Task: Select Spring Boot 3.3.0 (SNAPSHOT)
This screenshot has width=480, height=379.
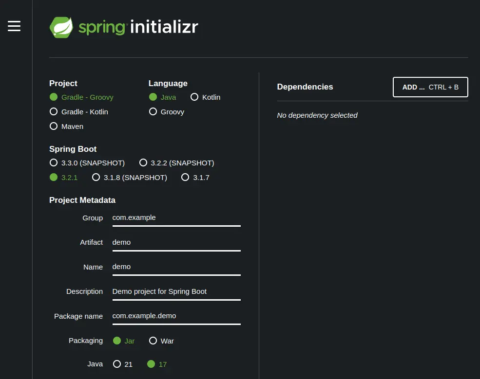Action: click(87, 163)
